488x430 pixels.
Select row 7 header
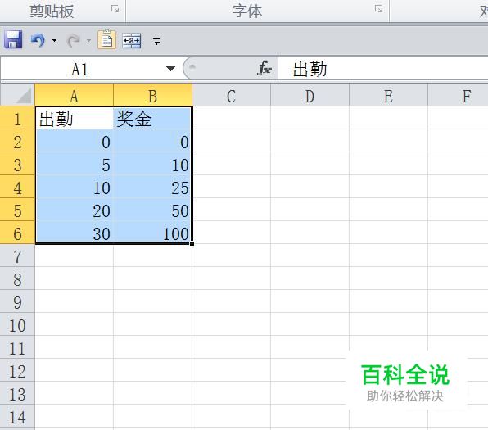(x=17, y=256)
